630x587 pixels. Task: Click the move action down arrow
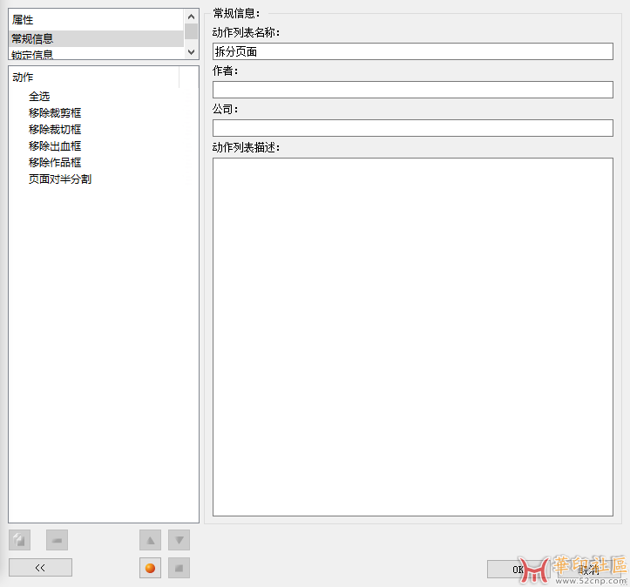click(179, 540)
